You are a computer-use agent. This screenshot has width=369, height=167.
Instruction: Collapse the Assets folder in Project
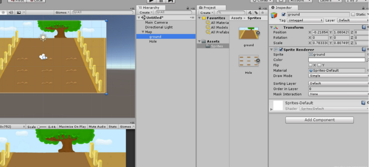pos(199,41)
